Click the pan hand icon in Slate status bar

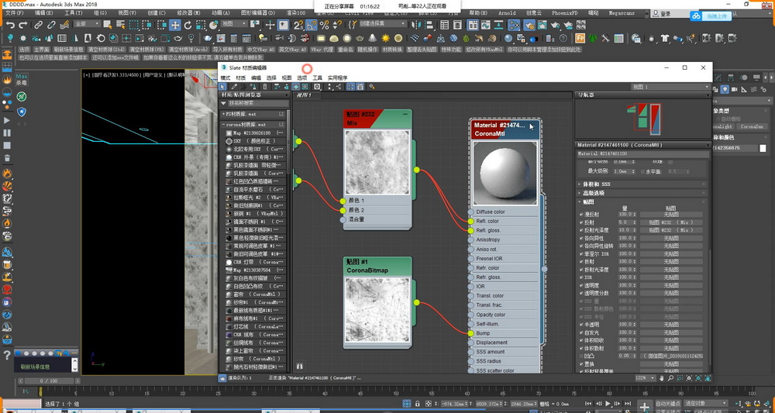[x=662, y=378]
